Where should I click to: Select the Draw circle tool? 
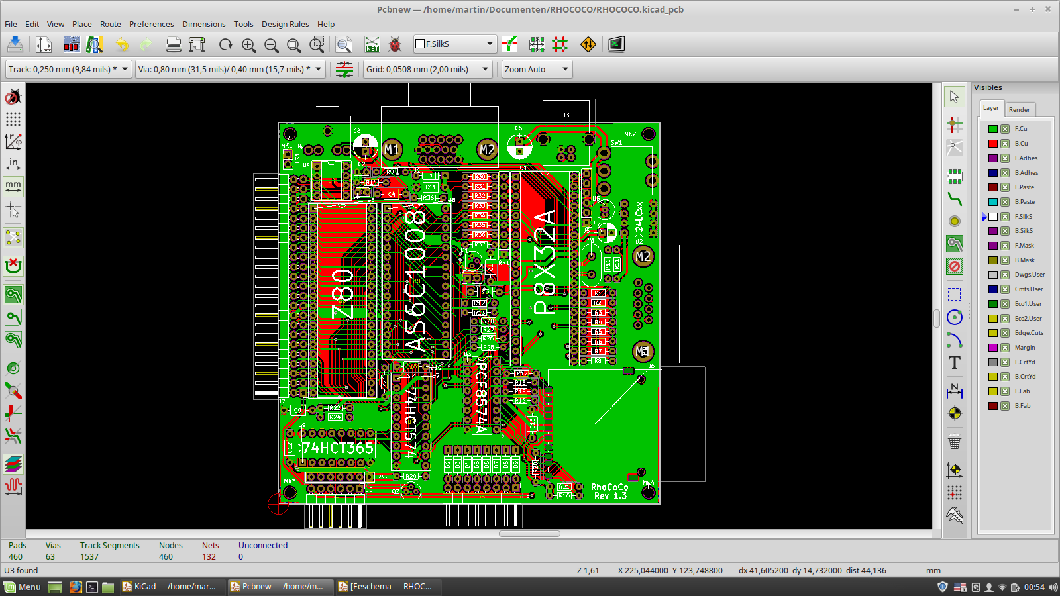point(955,317)
